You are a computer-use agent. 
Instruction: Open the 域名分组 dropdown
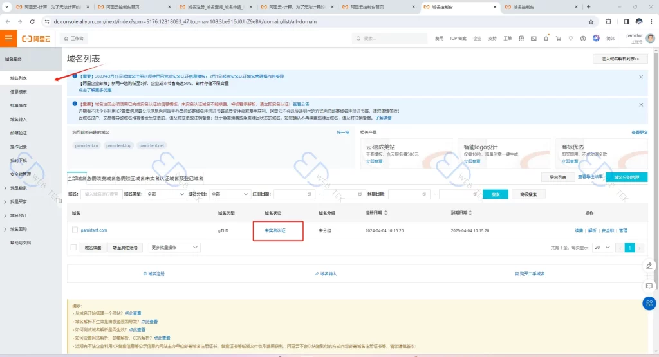click(230, 194)
